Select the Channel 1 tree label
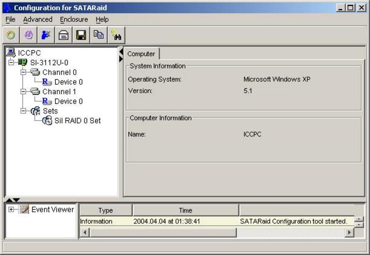The image size is (370, 255). pos(59,91)
